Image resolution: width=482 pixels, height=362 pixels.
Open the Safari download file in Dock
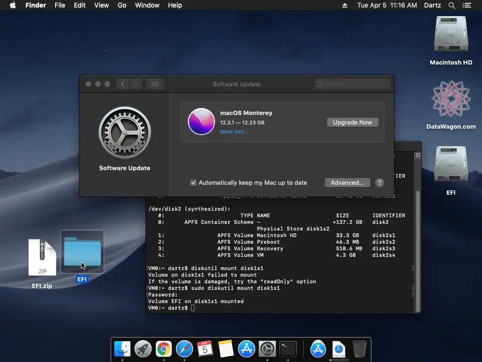[338, 349]
